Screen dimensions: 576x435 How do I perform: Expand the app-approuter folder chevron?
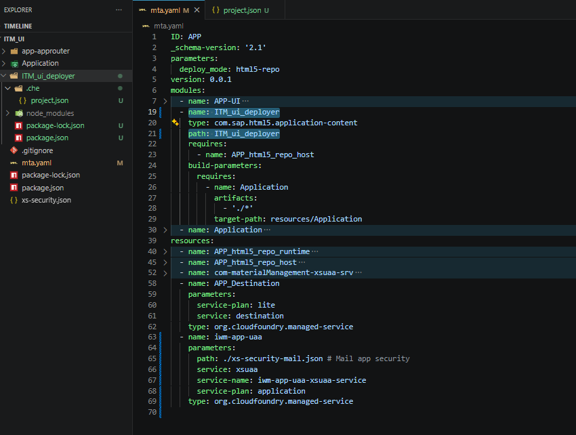pos(4,51)
